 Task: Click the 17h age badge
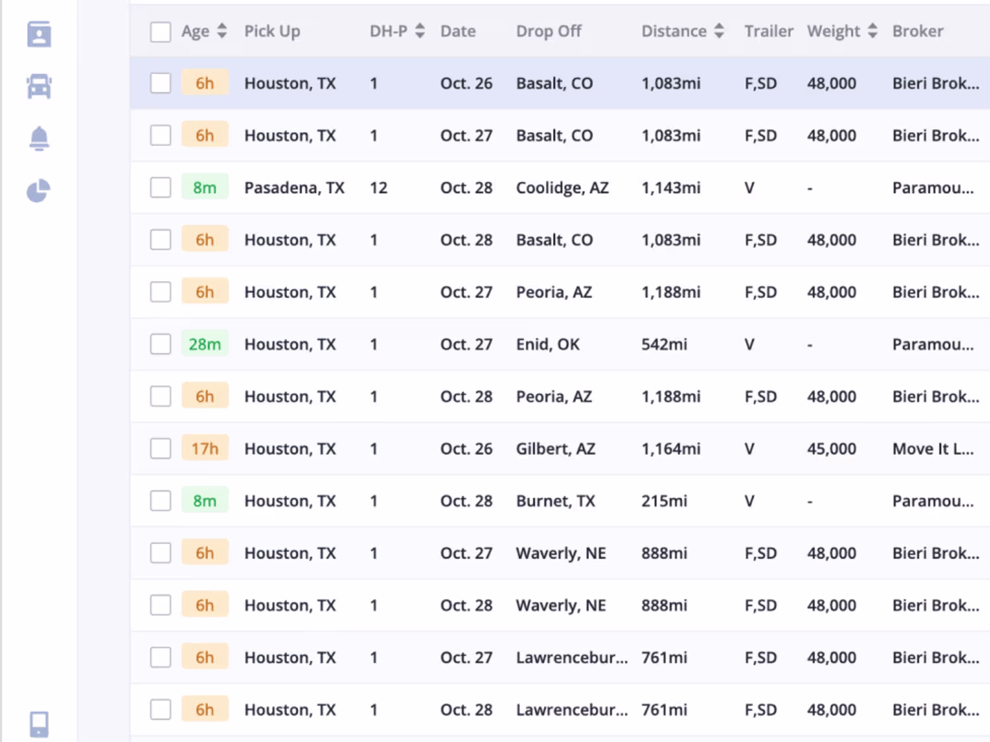point(205,448)
